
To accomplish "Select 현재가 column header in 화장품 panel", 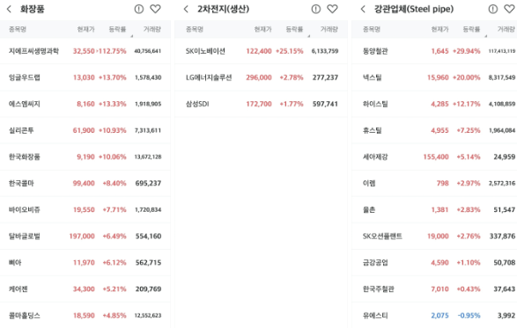I will pos(86,29).
